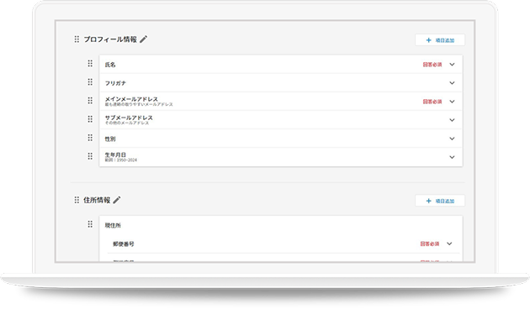Viewport: 530px width, 309px height.
Task: Expand the 氏名 field row
Action: (x=452, y=65)
